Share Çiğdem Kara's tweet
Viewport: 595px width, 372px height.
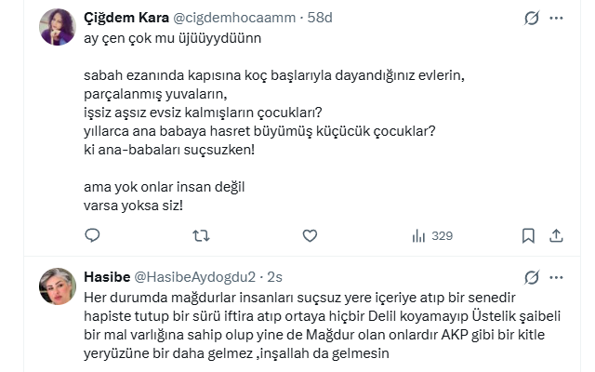tap(556, 236)
